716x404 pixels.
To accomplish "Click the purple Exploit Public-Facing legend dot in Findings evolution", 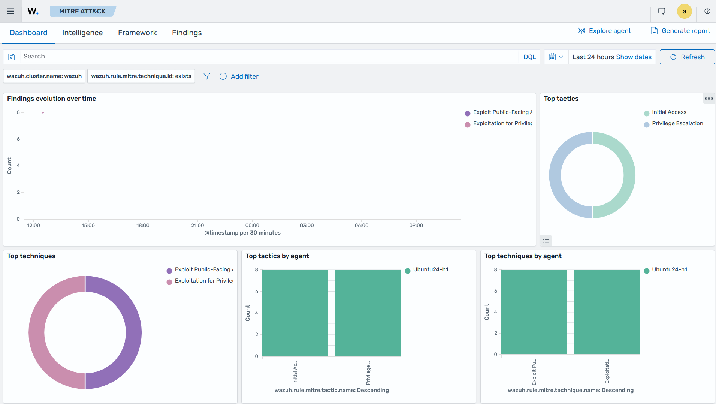I will [x=468, y=113].
